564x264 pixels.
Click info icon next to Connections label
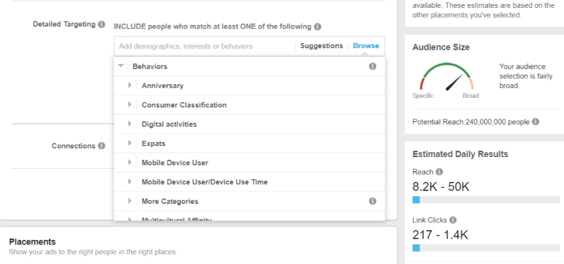pos(101,146)
